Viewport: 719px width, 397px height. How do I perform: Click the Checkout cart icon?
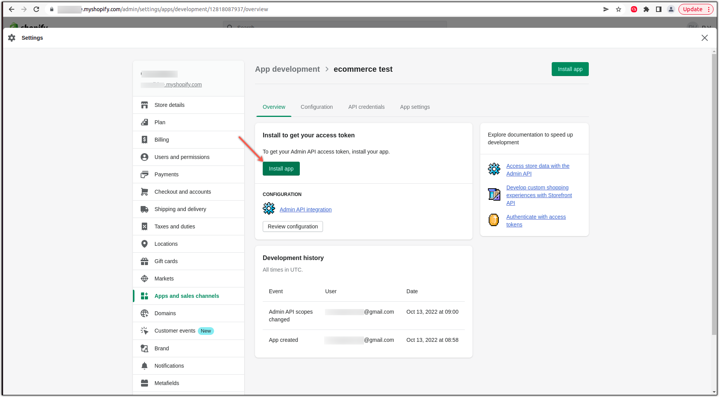coord(144,192)
